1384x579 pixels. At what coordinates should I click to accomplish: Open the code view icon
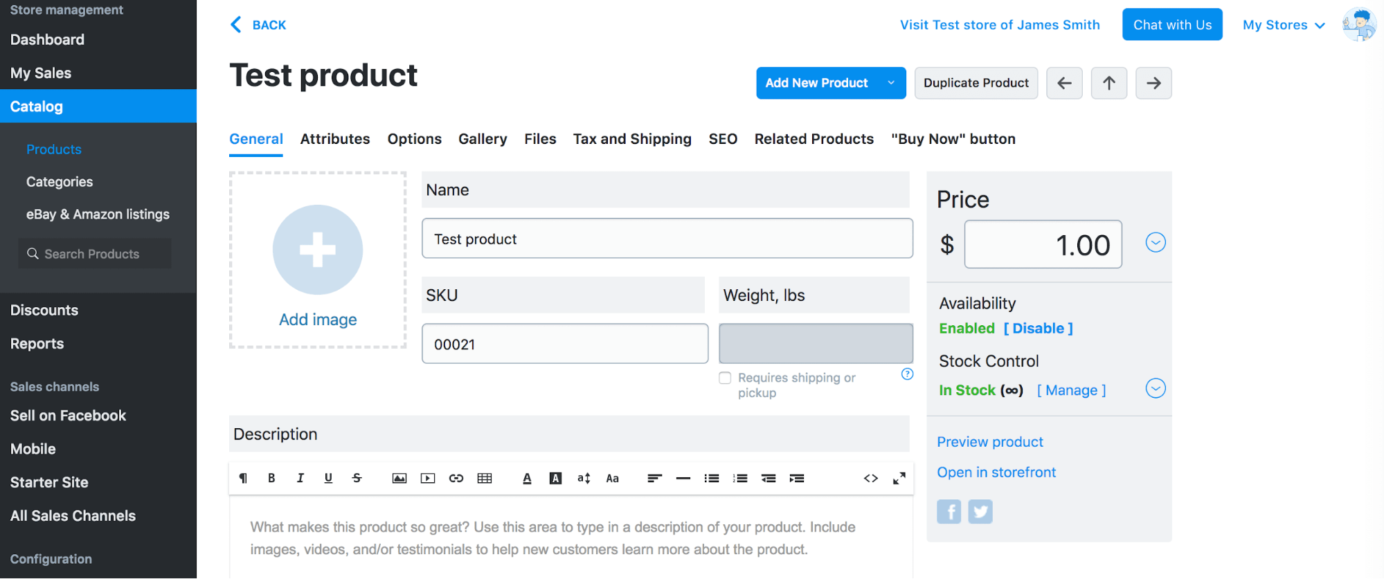tap(871, 478)
